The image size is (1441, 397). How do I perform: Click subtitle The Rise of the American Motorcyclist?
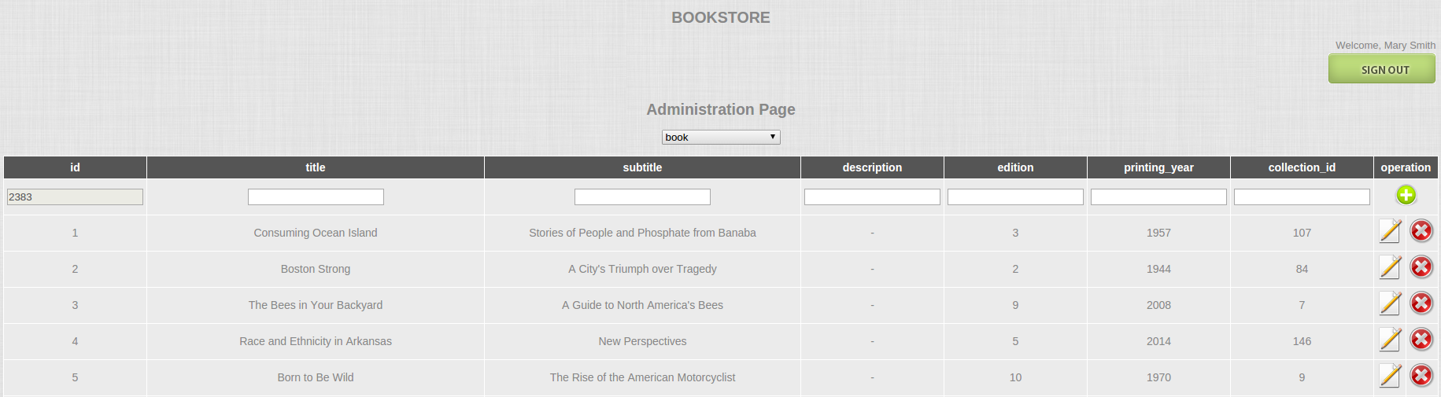click(642, 377)
